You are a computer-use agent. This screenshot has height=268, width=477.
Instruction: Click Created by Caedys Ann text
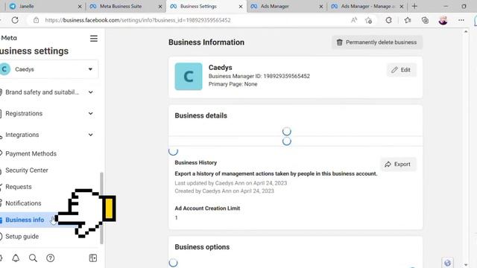point(224,191)
